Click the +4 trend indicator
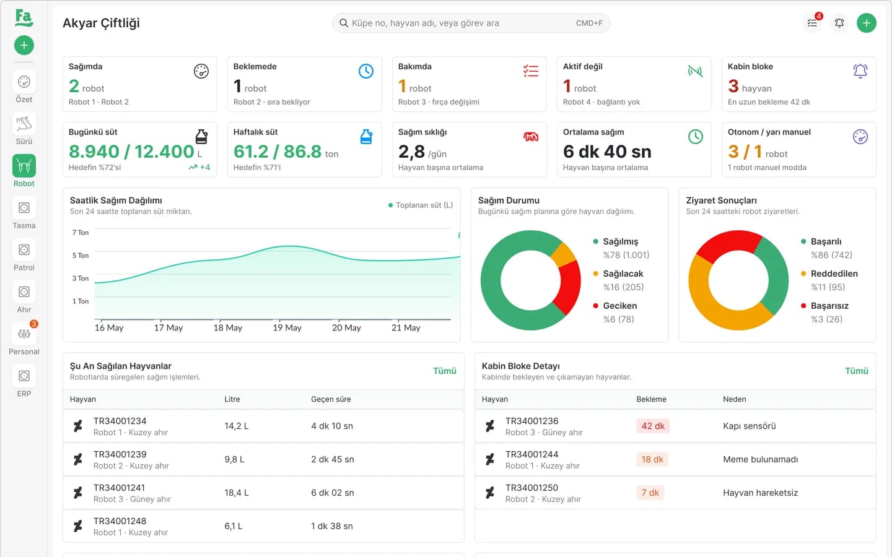 [199, 167]
